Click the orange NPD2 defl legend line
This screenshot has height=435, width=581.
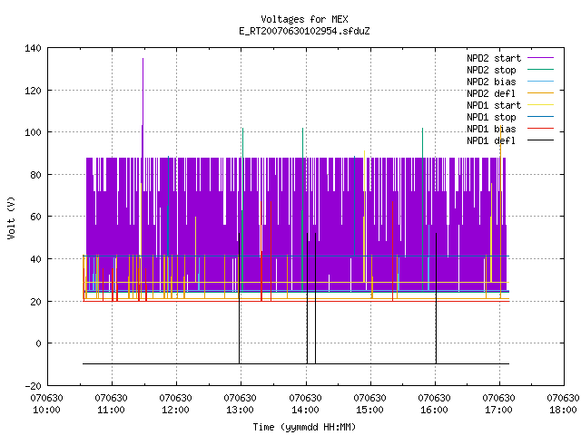541,92
